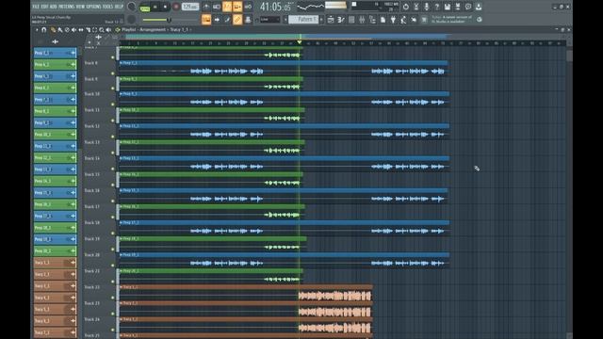Click the record button
603x339 pixels.
[176, 7]
